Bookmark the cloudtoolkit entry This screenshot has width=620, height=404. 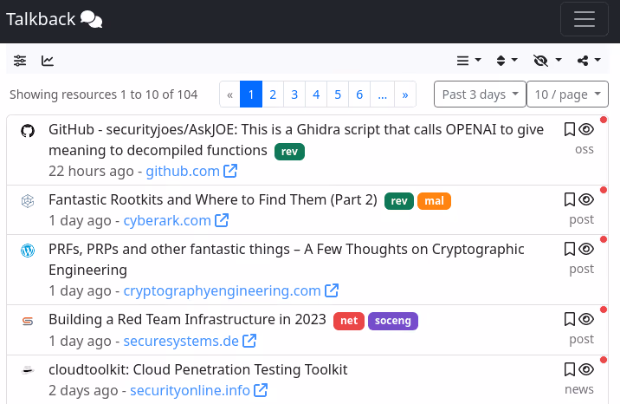pos(570,369)
